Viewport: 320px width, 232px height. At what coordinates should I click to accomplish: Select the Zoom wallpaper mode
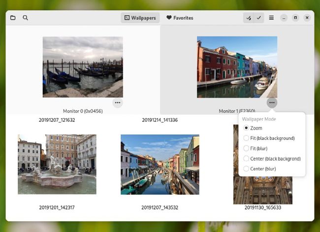click(x=247, y=128)
